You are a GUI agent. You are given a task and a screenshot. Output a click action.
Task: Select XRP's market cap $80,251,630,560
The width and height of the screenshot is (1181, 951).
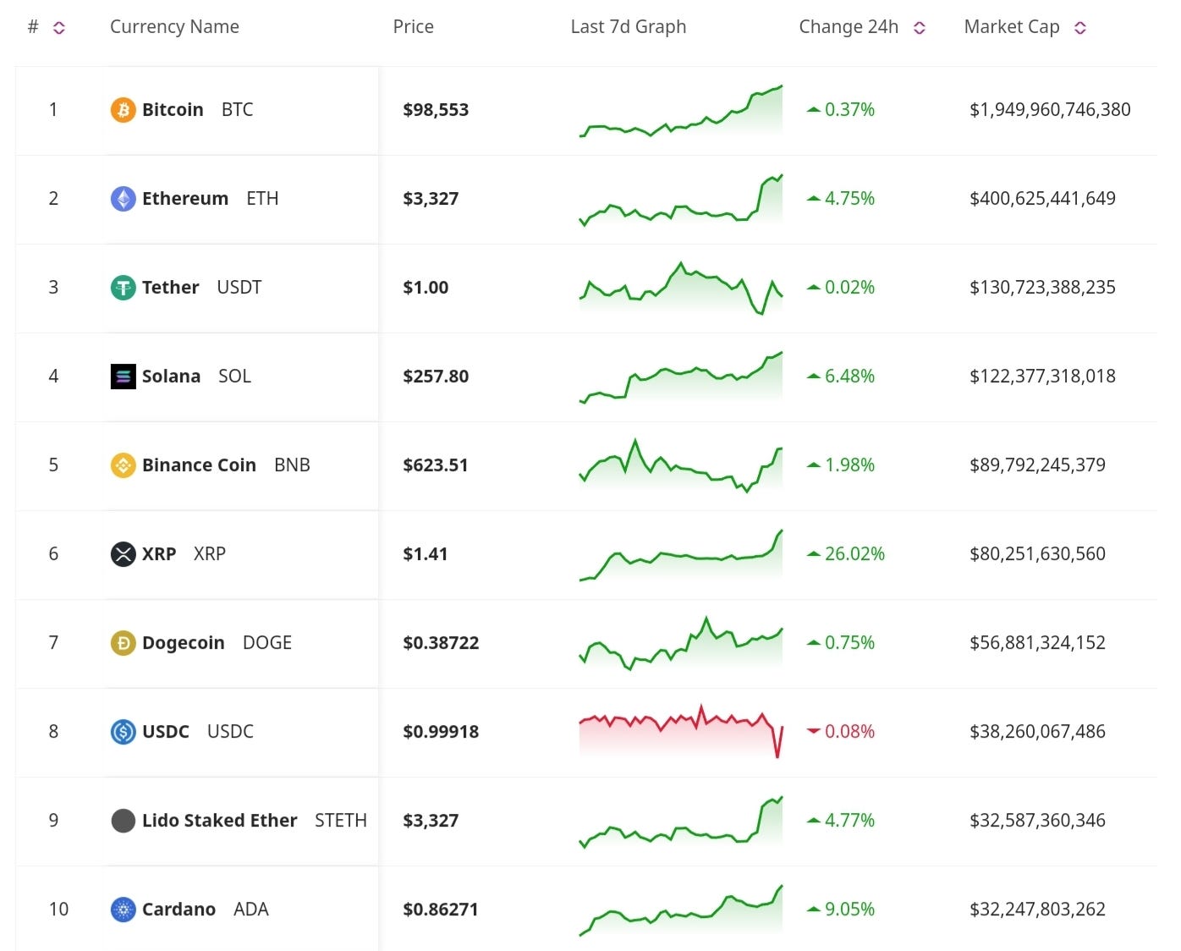1037,554
